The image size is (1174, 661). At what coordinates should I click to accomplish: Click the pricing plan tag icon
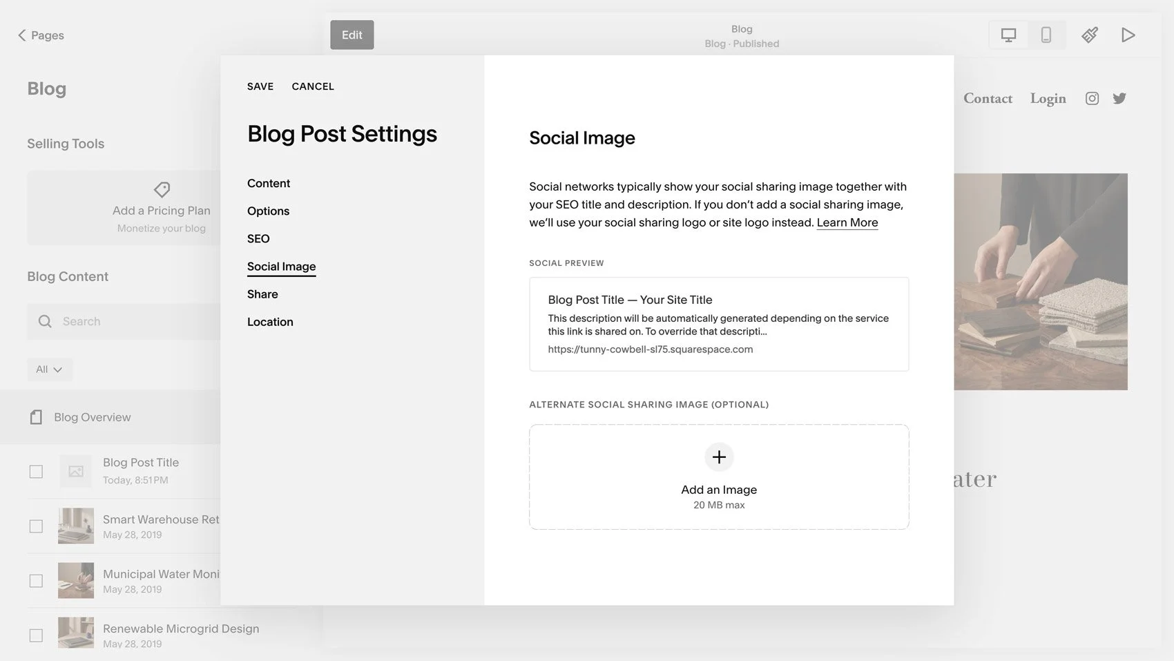[162, 189]
